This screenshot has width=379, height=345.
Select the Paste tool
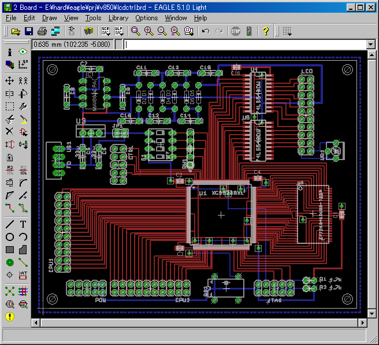coord(23,119)
